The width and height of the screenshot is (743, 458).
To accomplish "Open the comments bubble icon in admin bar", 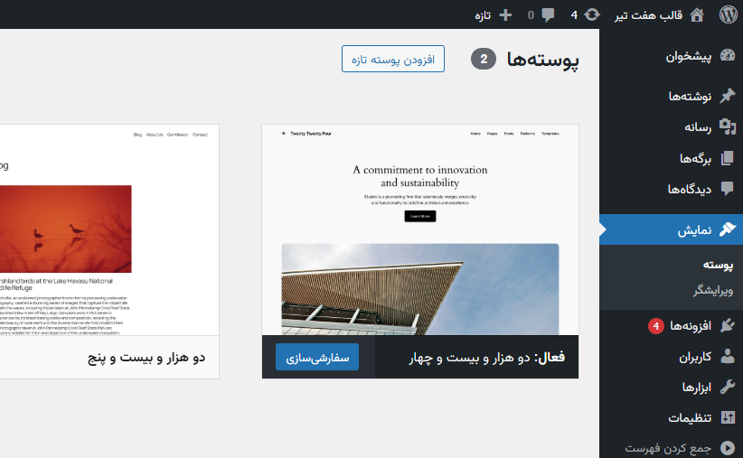I will [549, 15].
